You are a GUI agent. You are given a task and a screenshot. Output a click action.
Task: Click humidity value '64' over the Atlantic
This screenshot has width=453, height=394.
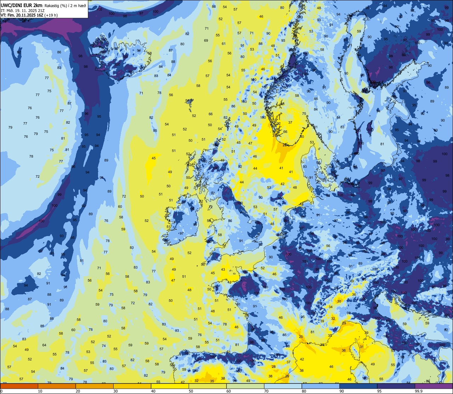(44, 345)
